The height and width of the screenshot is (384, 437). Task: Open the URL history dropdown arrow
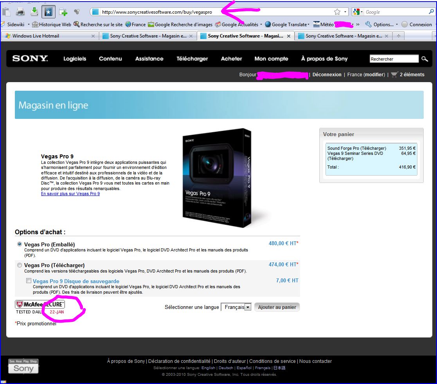(x=345, y=12)
